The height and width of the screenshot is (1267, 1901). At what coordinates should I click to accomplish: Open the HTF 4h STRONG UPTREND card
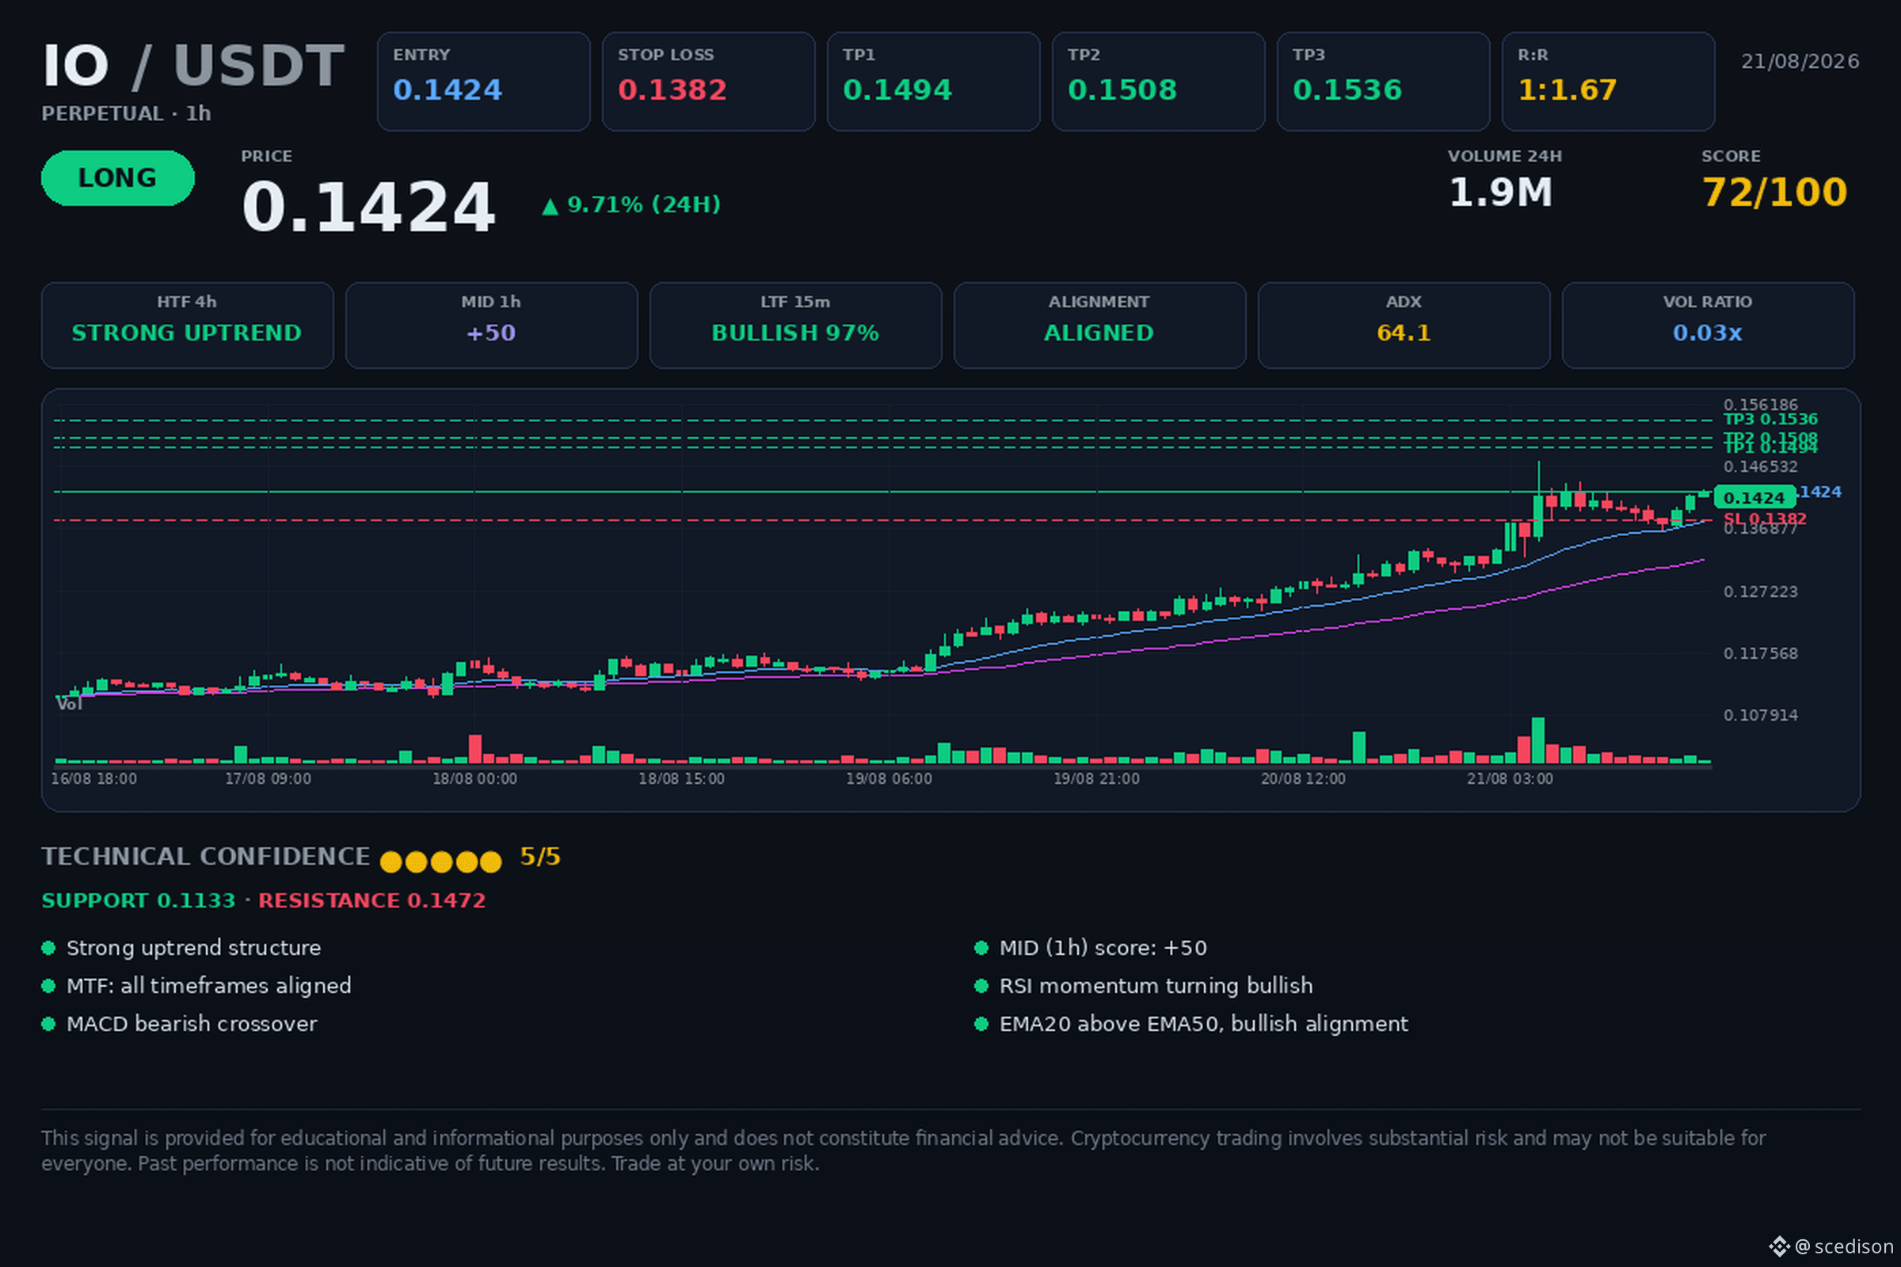pos(188,325)
